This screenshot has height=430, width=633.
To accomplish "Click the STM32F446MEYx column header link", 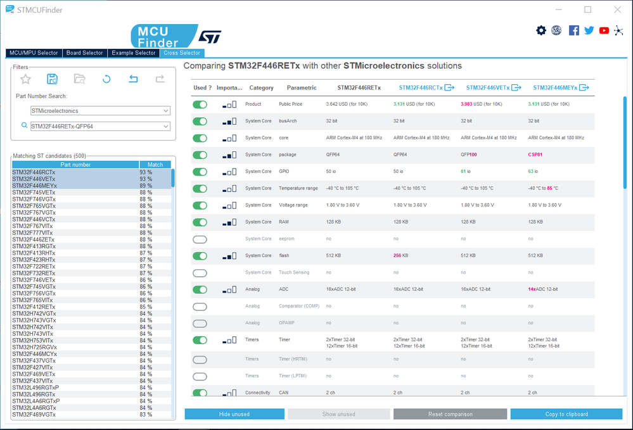I will [x=555, y=87].
